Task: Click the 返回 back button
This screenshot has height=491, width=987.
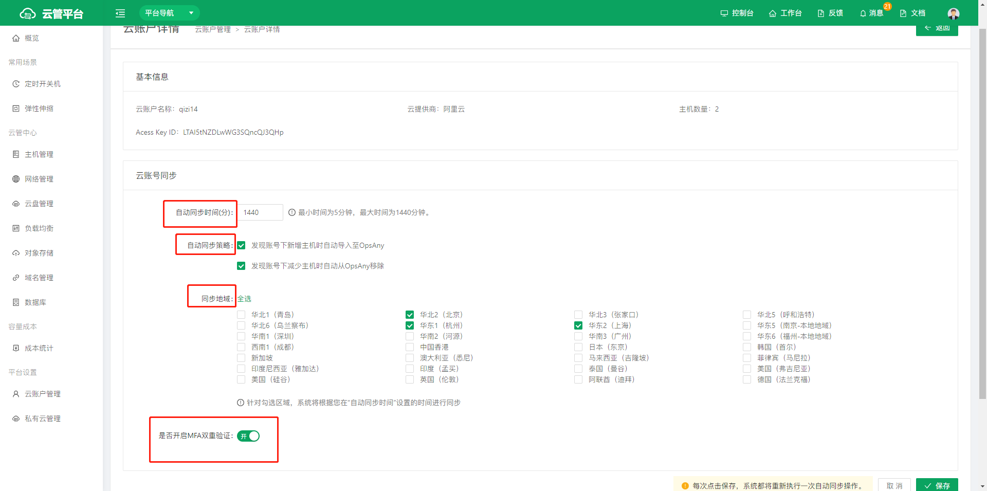Action: pos(937,28)
